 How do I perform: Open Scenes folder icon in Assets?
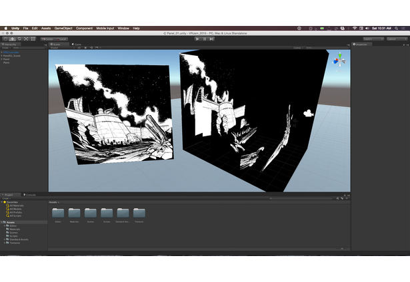coord(91,213)
